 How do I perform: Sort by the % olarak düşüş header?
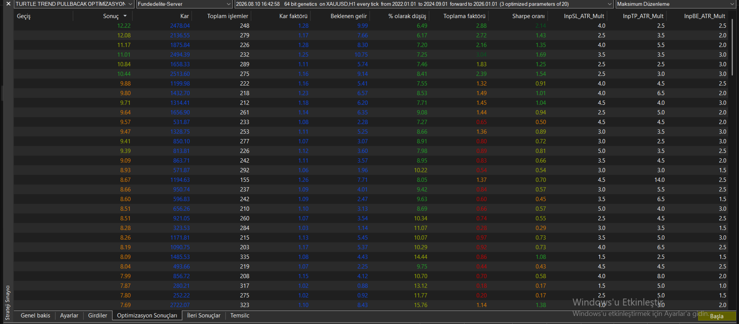(407, 16)
